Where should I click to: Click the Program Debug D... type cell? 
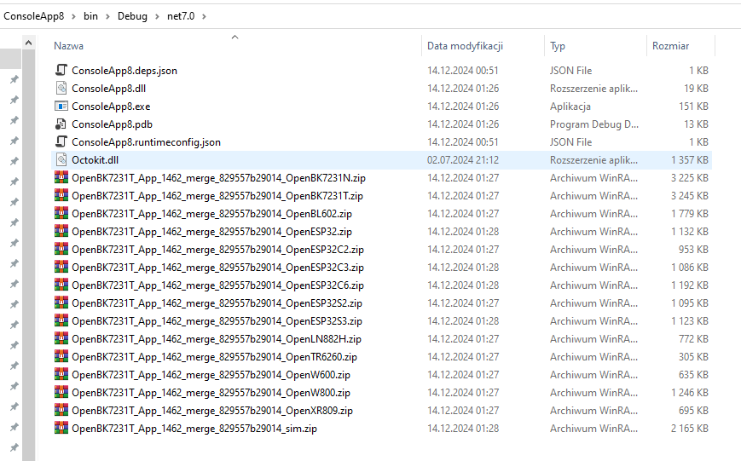[x=594, y=124]
